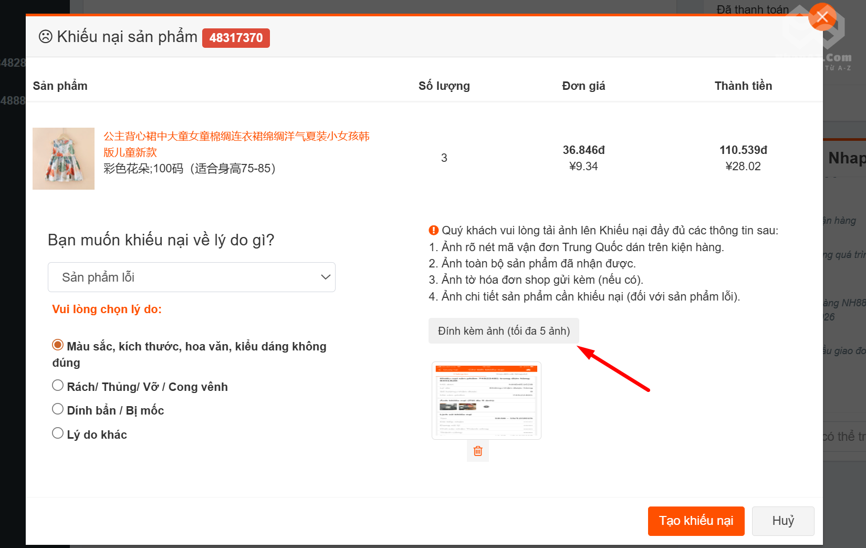This screenshot has width=866, height=548.
Task: Close the complaint dialog with the orange X
Action: click(x=822, y=17)
